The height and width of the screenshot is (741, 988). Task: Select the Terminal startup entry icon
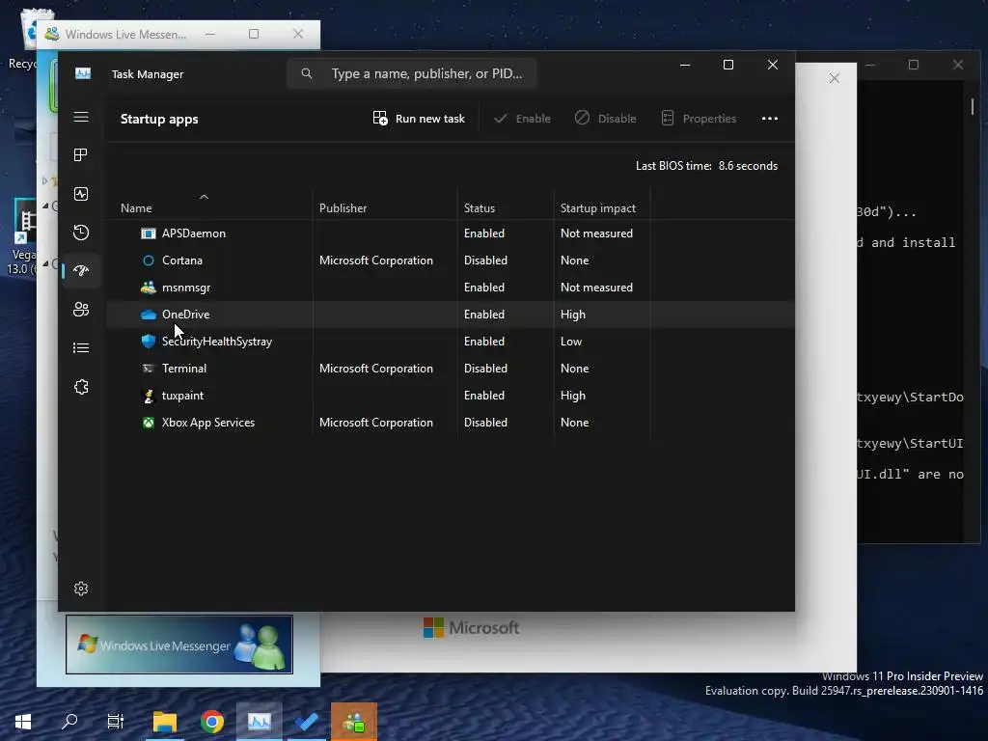tap(148, 369)
